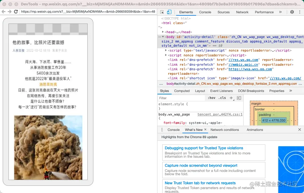The width and height of the screenshot is (304, 193).
Task: Reload the page with refresh icon
Action: pyautogui.click(x=16, y=11)
